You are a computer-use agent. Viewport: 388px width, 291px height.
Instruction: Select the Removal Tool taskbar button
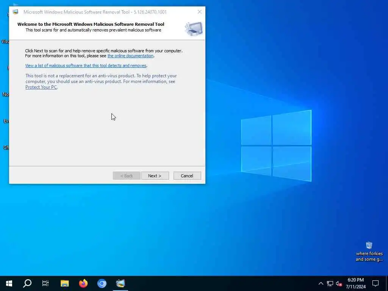[120, 283]
